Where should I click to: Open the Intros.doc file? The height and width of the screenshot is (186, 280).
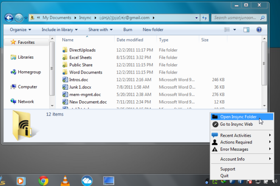pos(79,79)
